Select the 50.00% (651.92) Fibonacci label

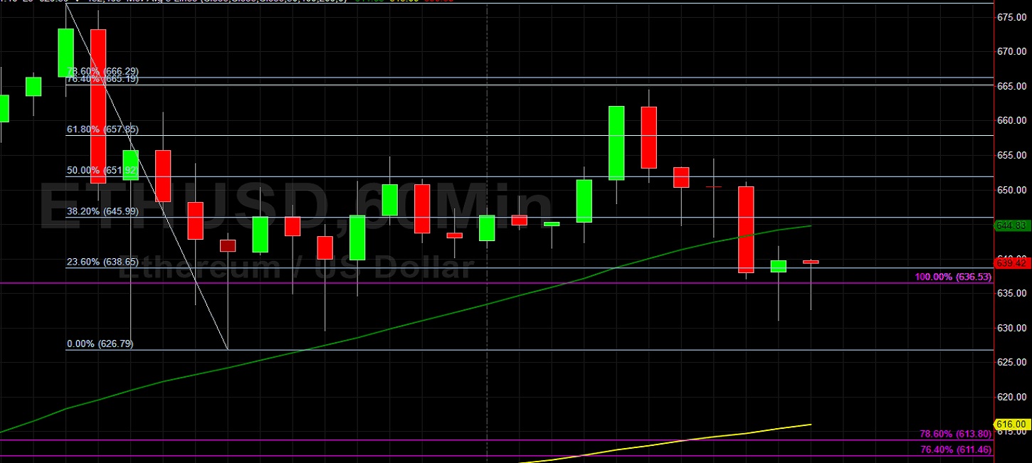102,171
